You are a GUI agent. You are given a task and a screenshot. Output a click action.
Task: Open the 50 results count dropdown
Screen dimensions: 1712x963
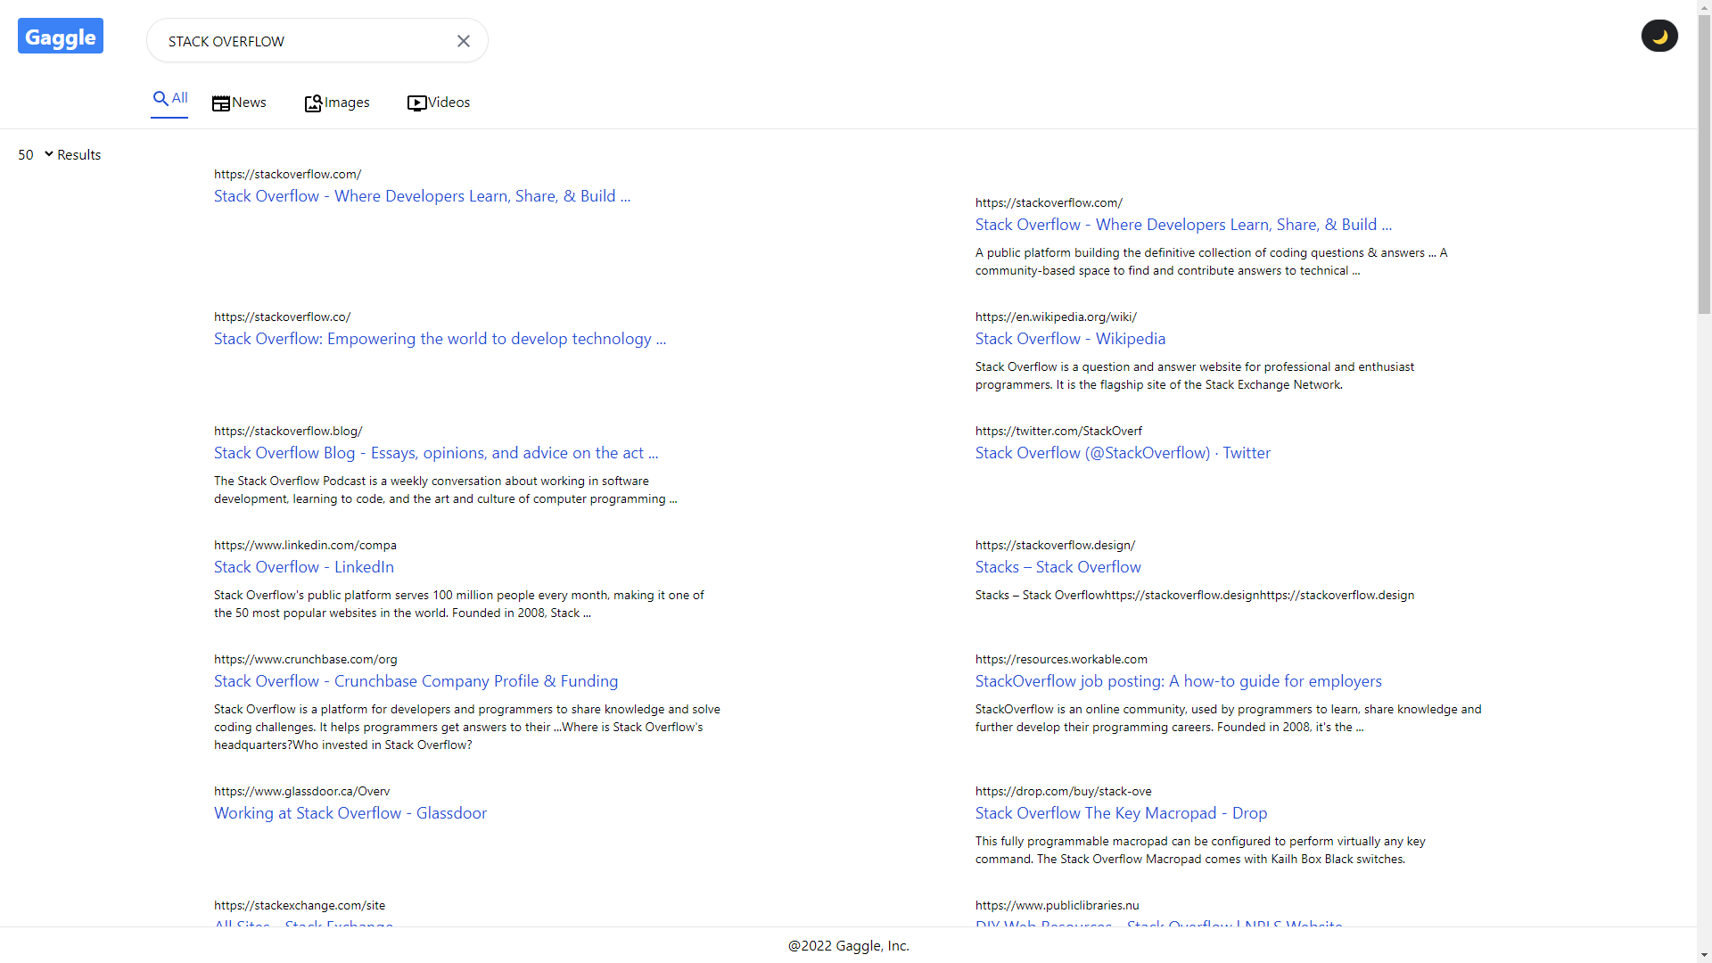click(x=36, y=155)
